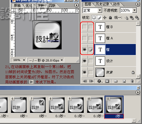Image resolution: width=142 pixels, height=124 pixels.
Task: Select animation frame 8 thumbnail
Action: click(x=57, y=105)
